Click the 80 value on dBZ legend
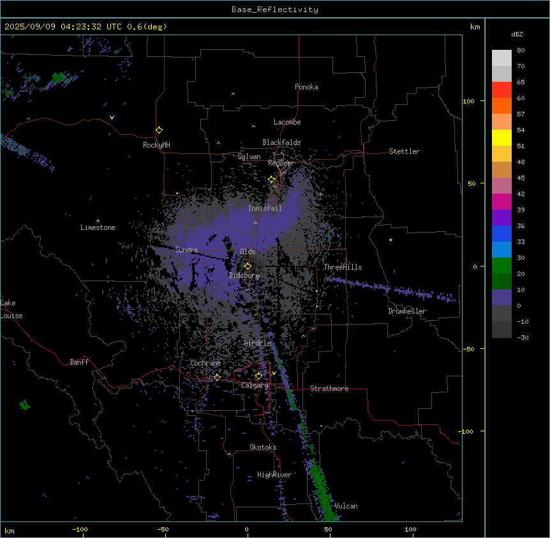The image size is (550, 538). click(521, 50)
